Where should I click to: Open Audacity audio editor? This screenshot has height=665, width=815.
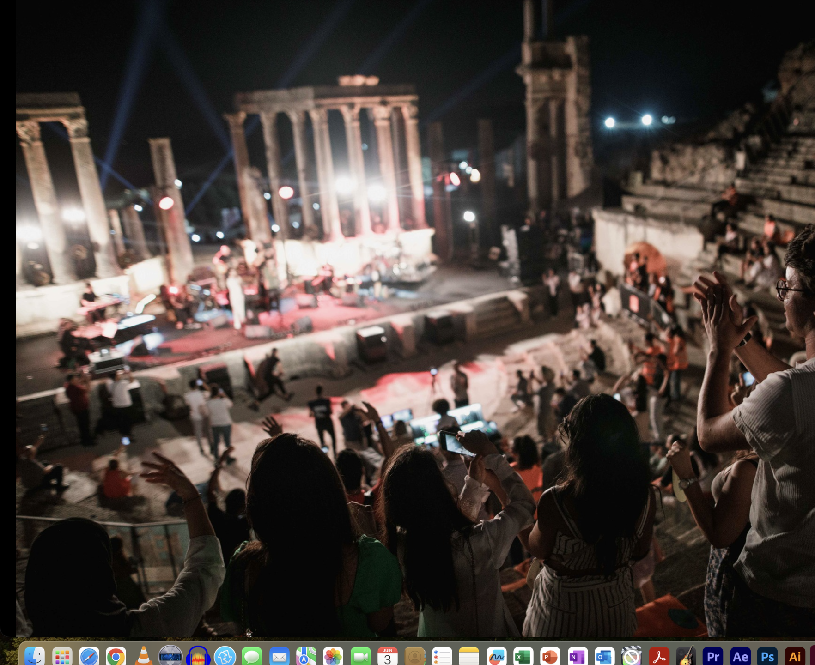pyautogui.click(x=198, y=656)
